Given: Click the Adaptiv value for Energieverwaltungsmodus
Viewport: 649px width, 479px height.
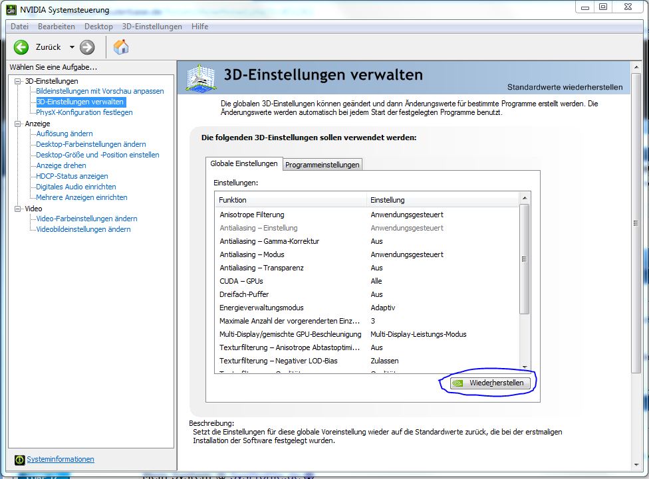Looking at the screenshot, I should (383, 308).
